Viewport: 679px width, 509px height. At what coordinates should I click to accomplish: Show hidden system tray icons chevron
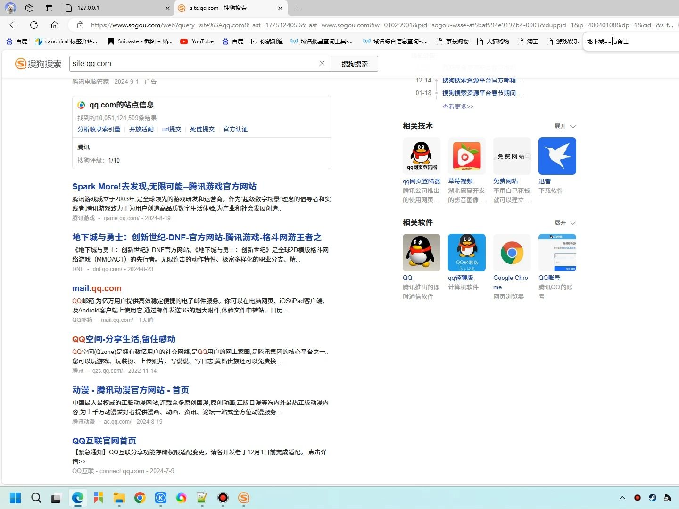(x=622, y=498)
